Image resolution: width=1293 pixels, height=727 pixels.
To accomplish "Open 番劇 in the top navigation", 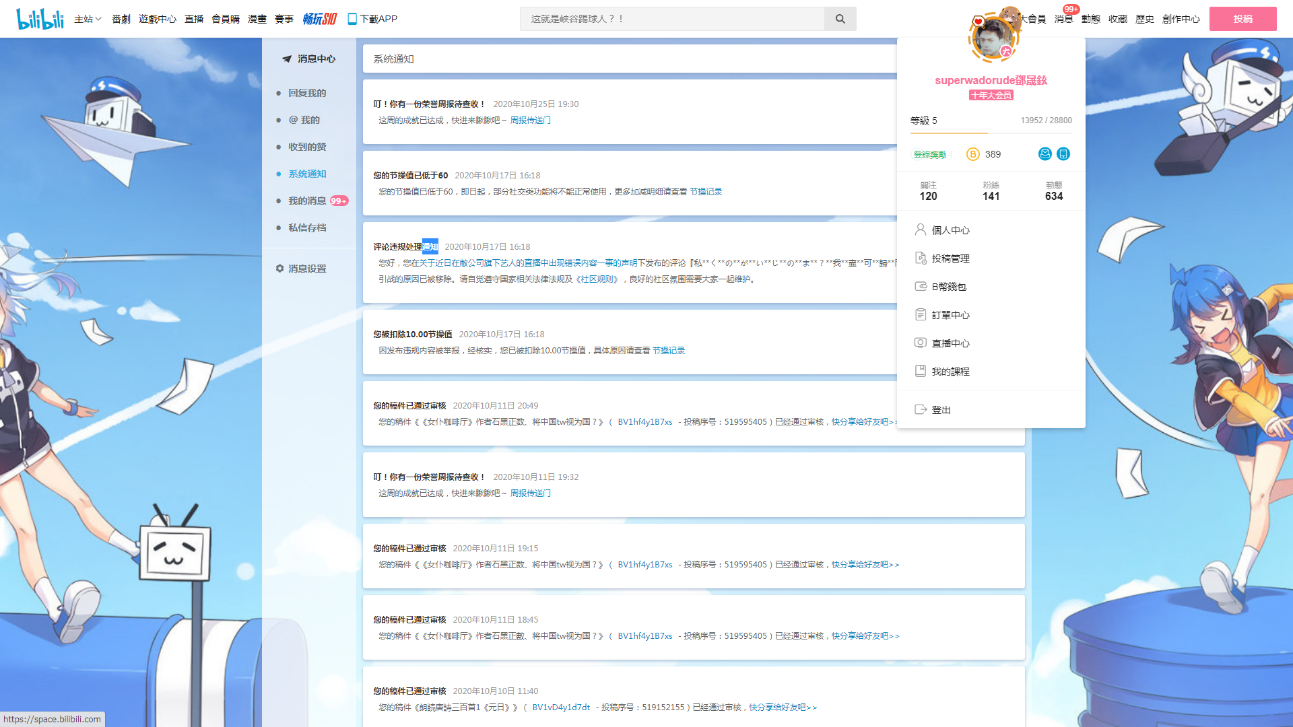I will point(121,19).
